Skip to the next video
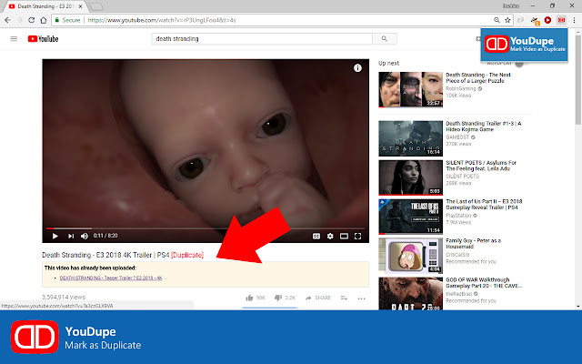 71,236
